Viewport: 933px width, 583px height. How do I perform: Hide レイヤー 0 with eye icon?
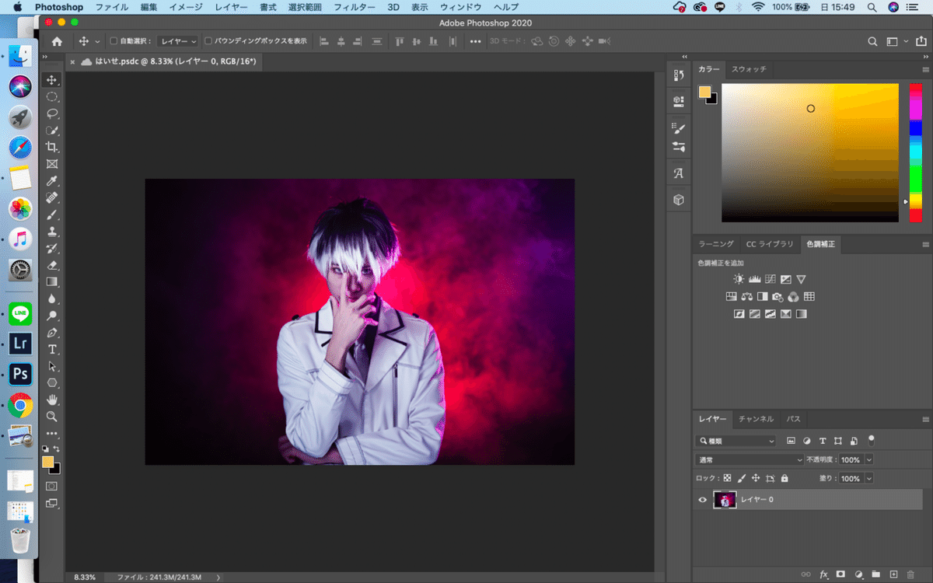click(x=703, y=500)
